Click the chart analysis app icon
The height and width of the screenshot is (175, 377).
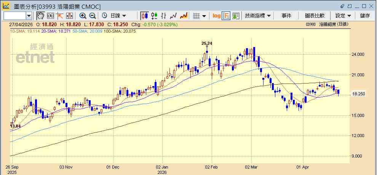(x=6, y=6)
